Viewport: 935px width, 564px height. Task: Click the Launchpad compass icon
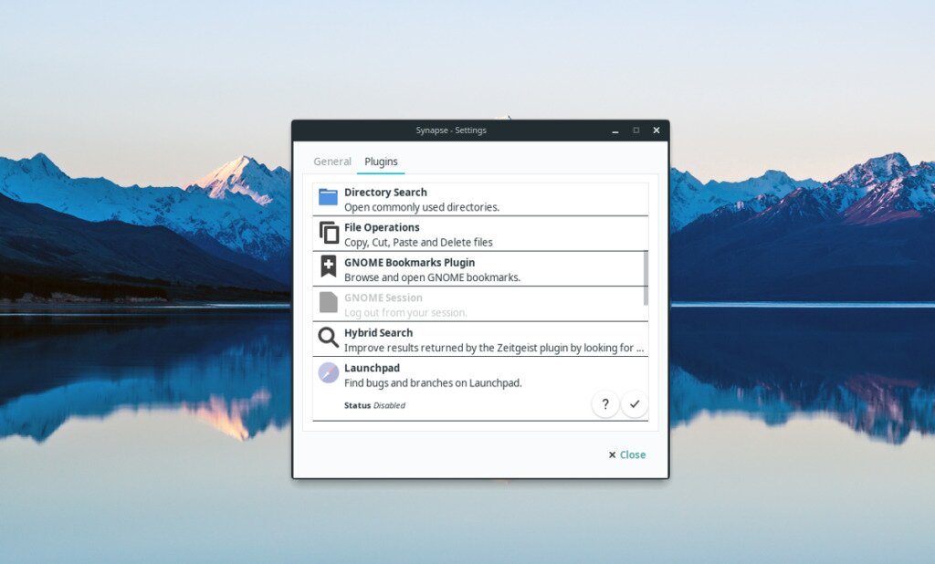pos(329,373)
